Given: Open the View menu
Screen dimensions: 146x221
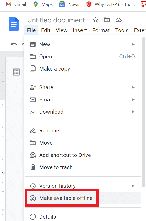Looking at the screenshot, I should coord(61,30).
